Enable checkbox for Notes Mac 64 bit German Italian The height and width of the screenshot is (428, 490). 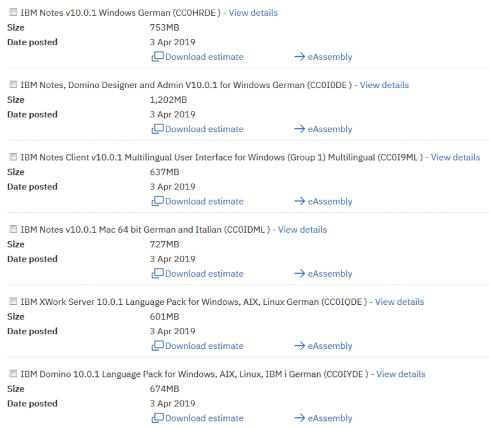coord(13,229)
